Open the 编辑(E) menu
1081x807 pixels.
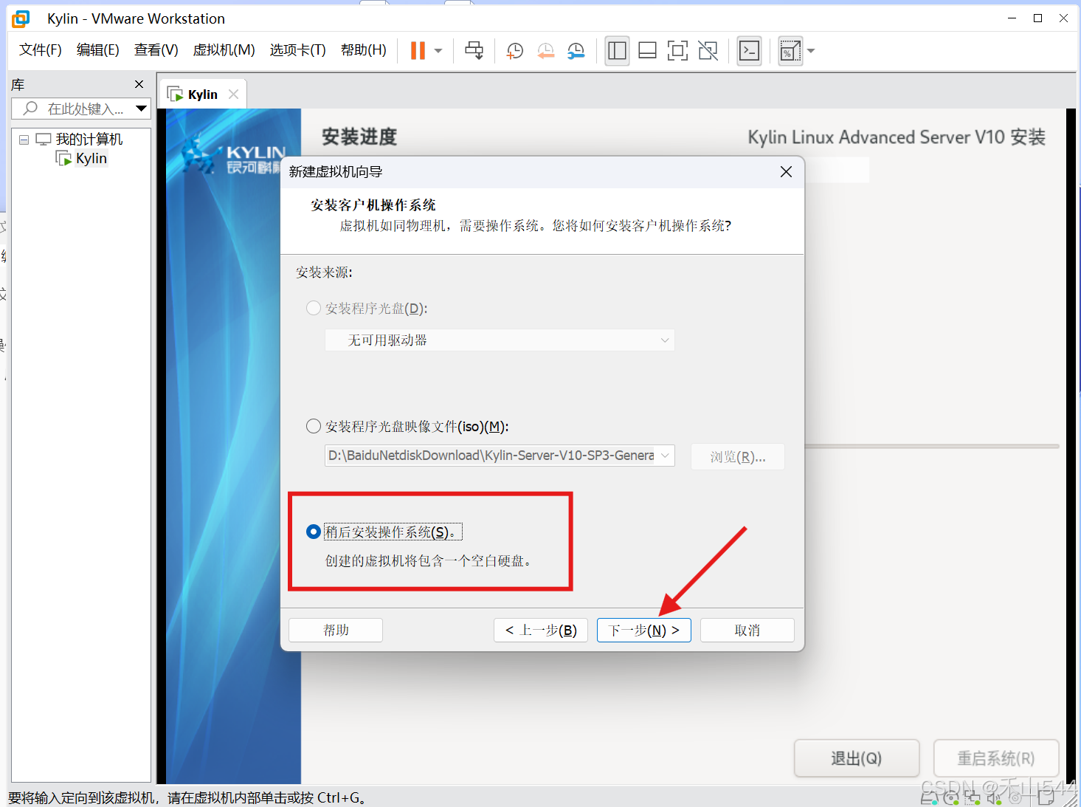point(97,49)
